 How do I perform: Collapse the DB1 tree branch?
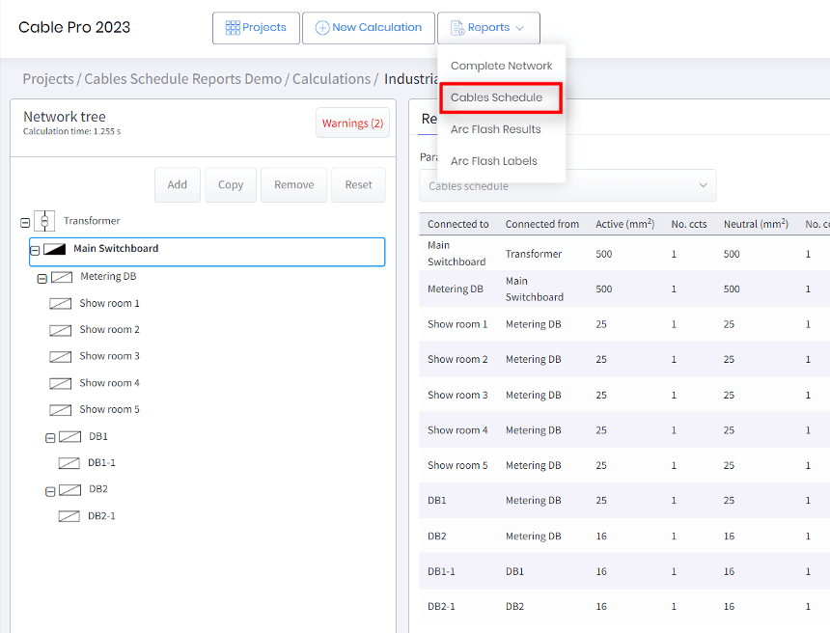point(50,437)
